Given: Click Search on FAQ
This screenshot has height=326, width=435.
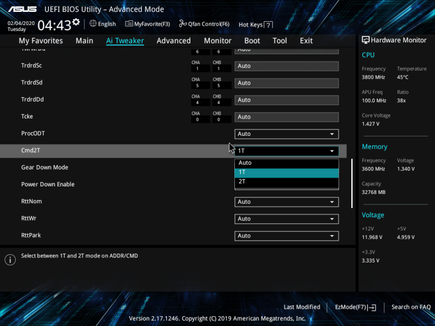Looking at the screenshot, I should tap(411, 307).
